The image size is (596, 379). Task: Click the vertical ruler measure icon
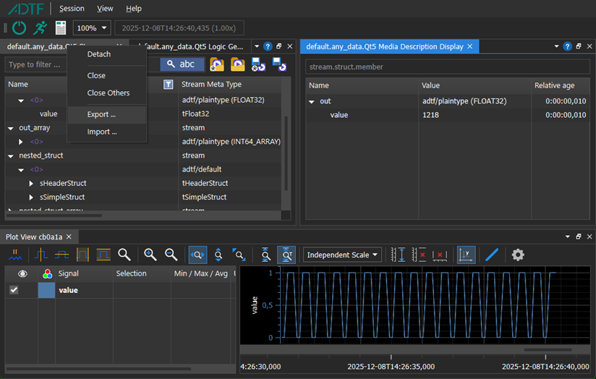point(398,255)
